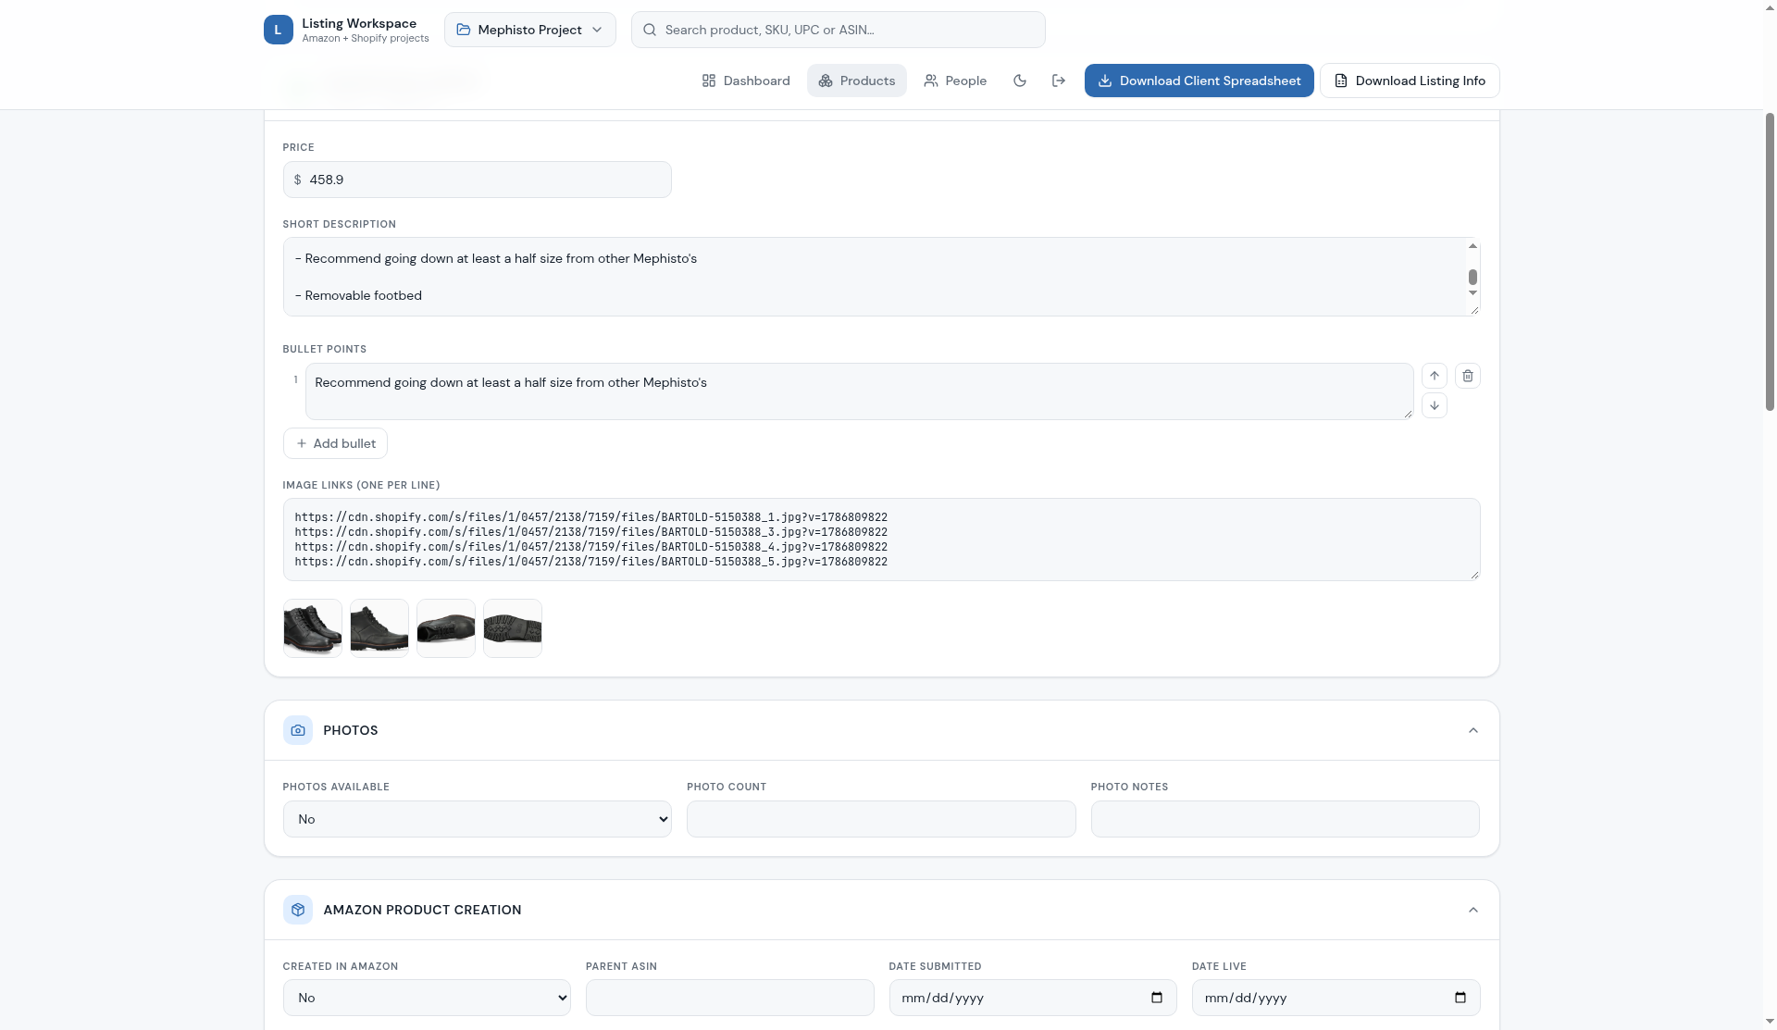Open the fourth boot sole thumbnail
1777x1030 pixels.
tap(513, 628)
